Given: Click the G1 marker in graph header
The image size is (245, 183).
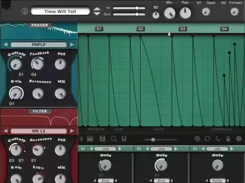Looking at the screenshot, I should click(x=99, y=29).
